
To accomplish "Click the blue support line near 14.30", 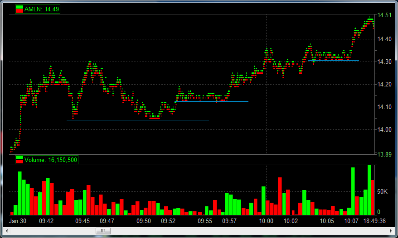I will [x=334, y=61].
